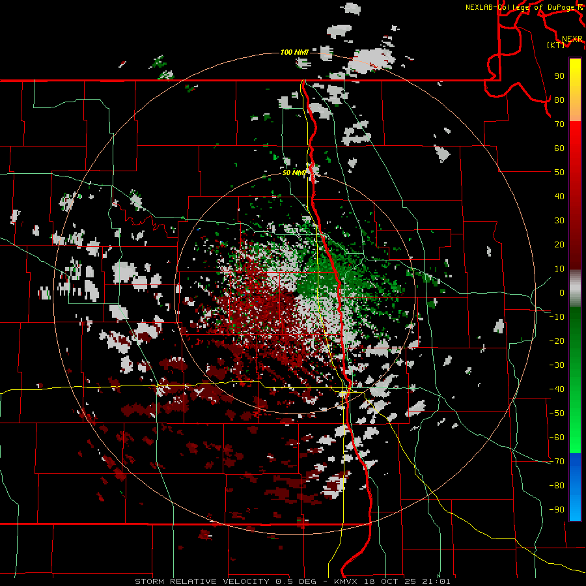Click the 70 value on velocity scale
586x586 pixels.
click(559, 124)
